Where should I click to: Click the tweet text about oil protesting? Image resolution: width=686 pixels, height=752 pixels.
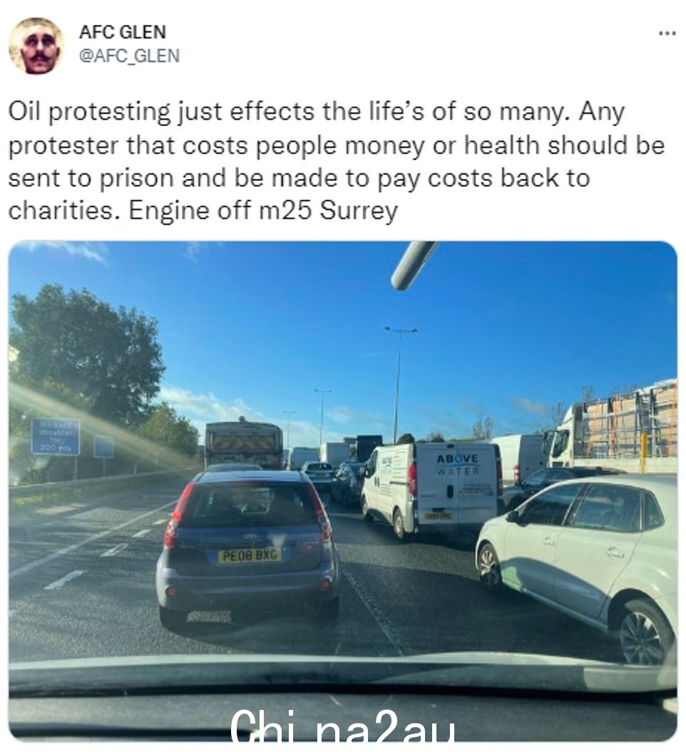pyautogui.click(x=337, y=161)
